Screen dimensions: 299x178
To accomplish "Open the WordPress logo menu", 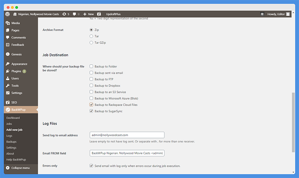I will tap(7, 14).
